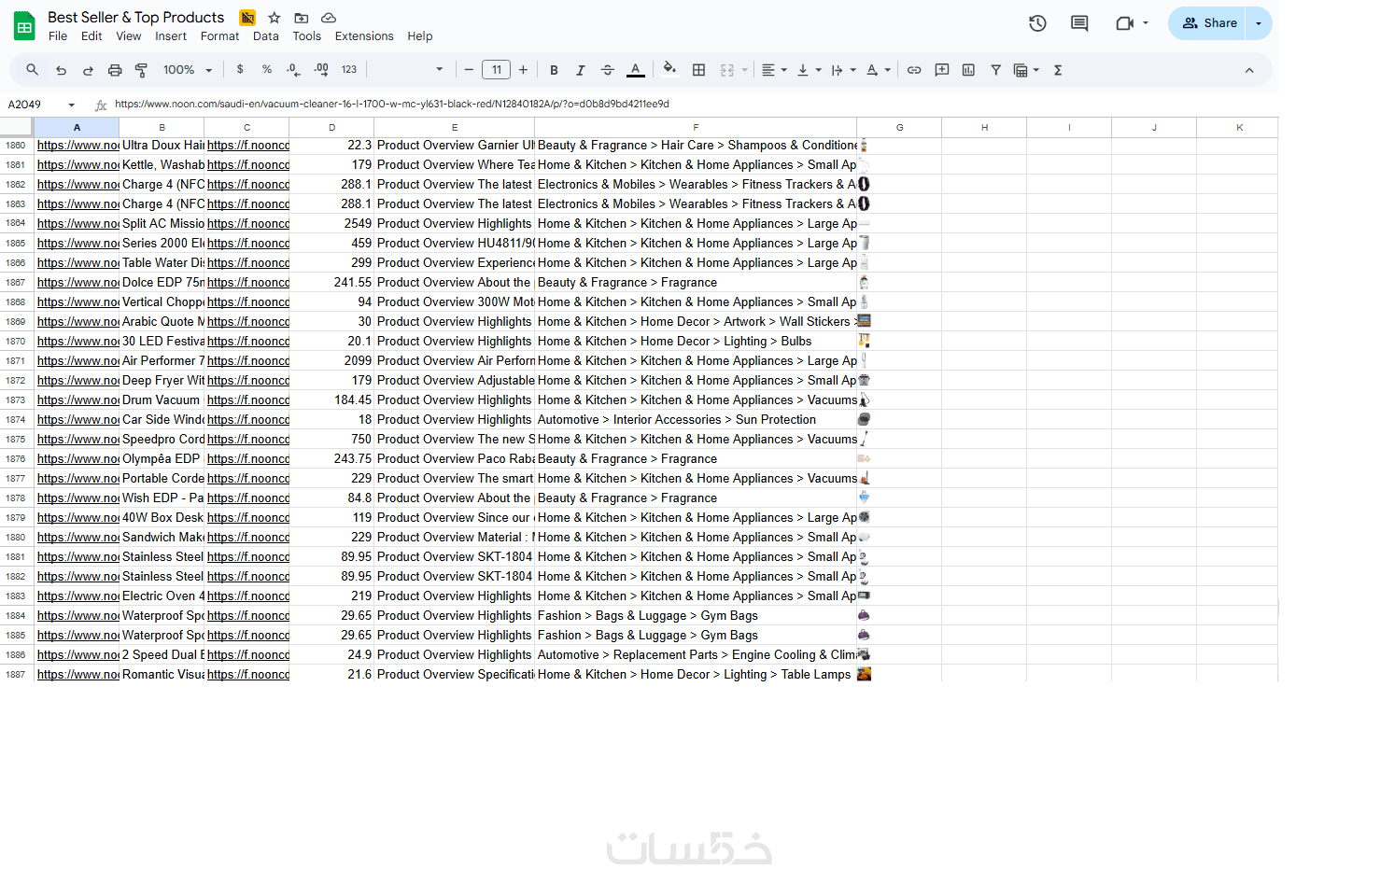
Task: Format as currency with dollar icon
Action: click(x=240, y=70)
